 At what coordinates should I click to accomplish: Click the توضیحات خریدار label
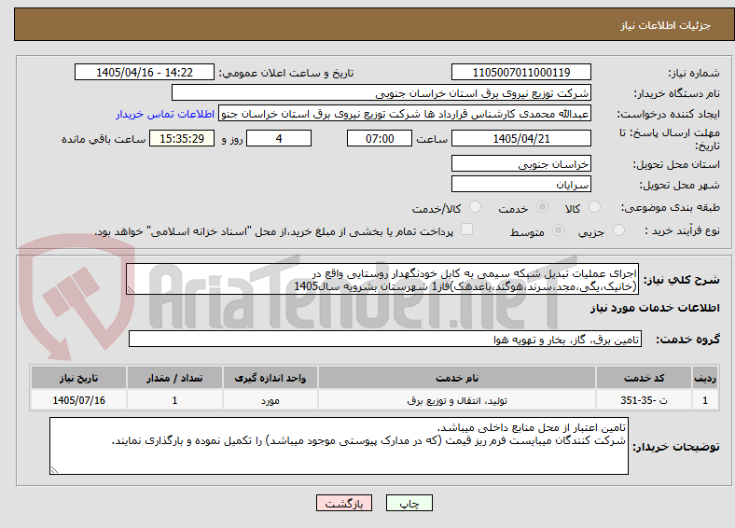click(x=676, y=447)
